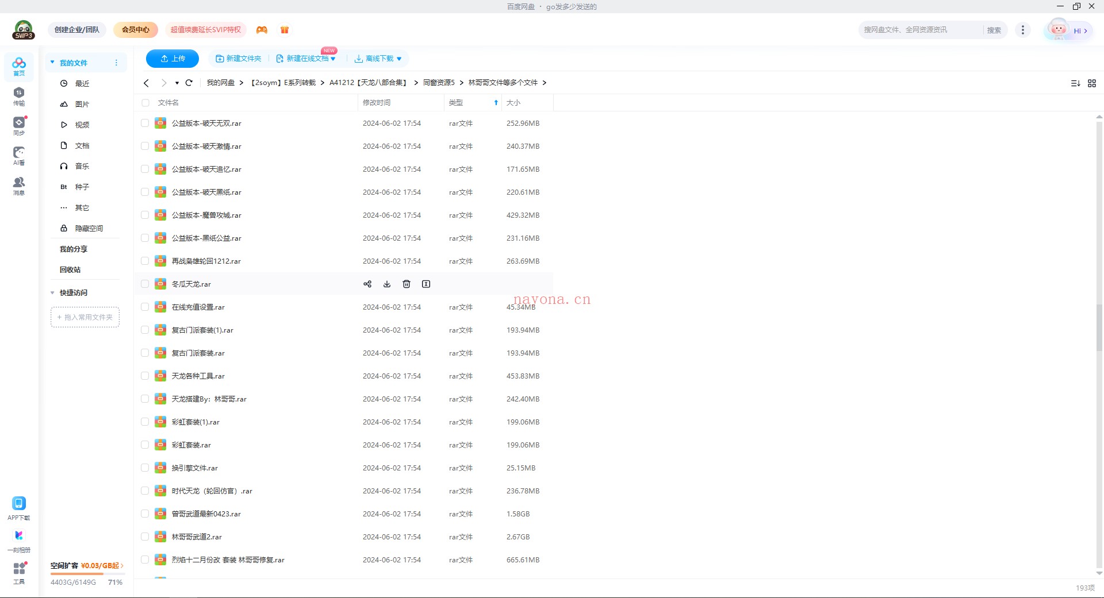
Task: Click the gift box icon
Action: click(x=285, y=30)
